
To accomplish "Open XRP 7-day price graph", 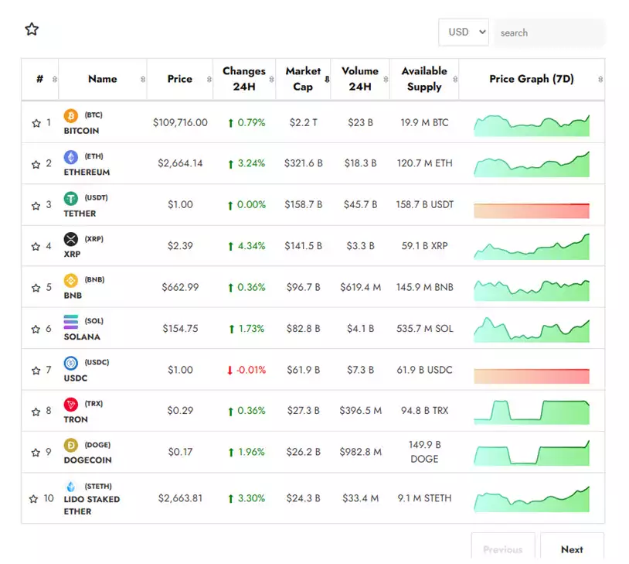I will pos(532,247).
